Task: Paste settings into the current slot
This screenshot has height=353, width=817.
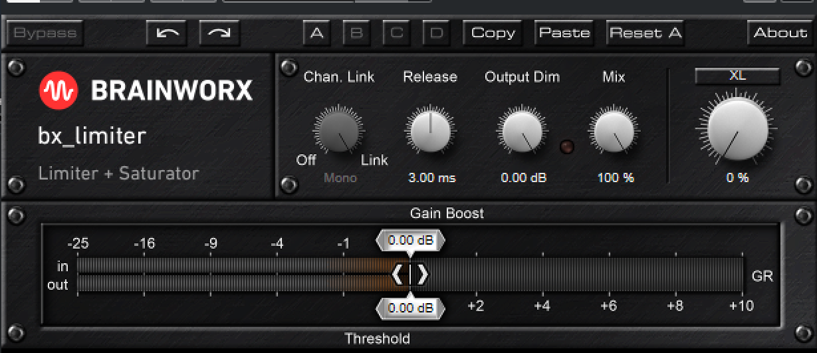Action: click(x=564, y=33)
